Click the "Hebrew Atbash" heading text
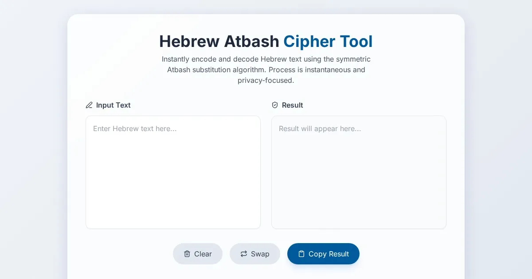The image size is (532, 279). [219, 41]
